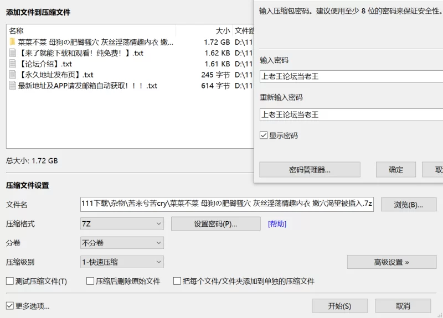Image resolution: width=443 pixels, height=318 pixels.
Task: Select the 【永久地址发布页】.txt file row
Action: [x=130, y=75]
